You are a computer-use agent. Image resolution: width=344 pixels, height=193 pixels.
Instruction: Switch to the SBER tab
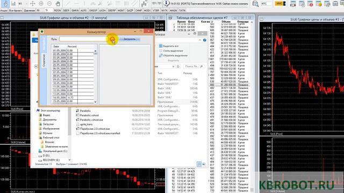coord(66,11)
